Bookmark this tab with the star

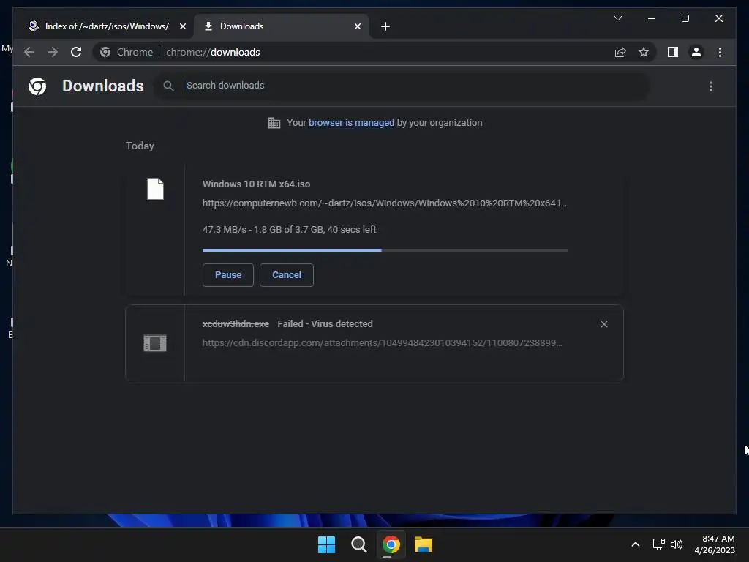pyautogui.click(x=644, y=52)
